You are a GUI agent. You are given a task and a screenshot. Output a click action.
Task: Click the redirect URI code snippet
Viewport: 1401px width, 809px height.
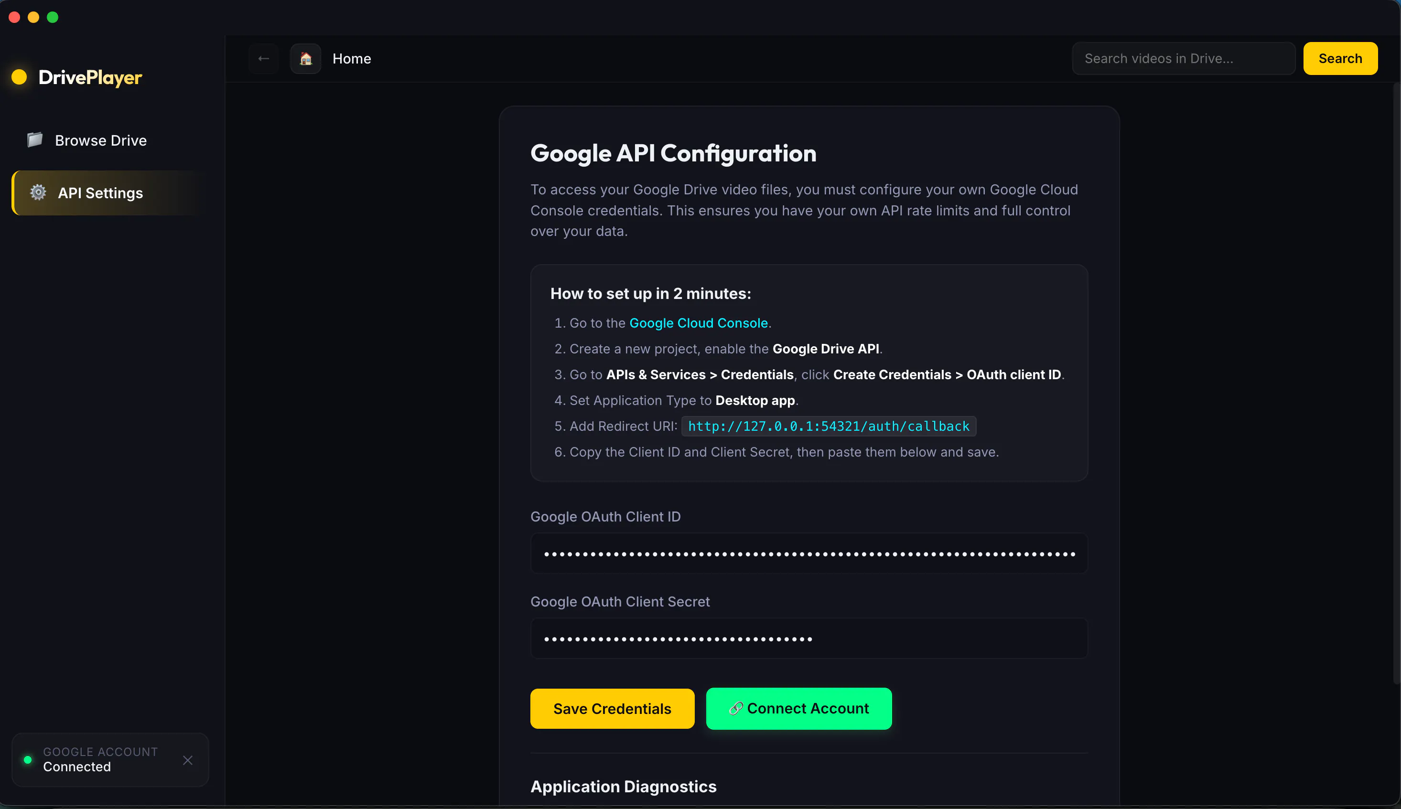pyautogui.click(x=829, y=426)
